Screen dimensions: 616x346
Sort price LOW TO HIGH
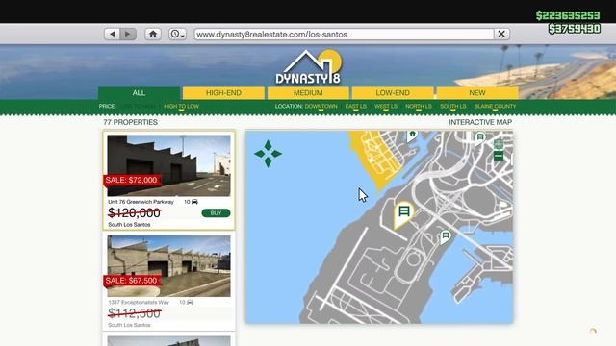(x=139, y=107)
